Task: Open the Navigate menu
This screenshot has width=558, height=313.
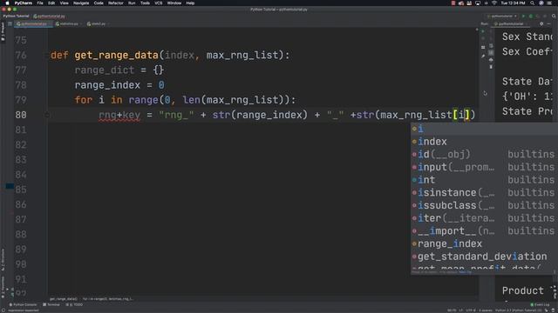Action: tap(81, 3)
